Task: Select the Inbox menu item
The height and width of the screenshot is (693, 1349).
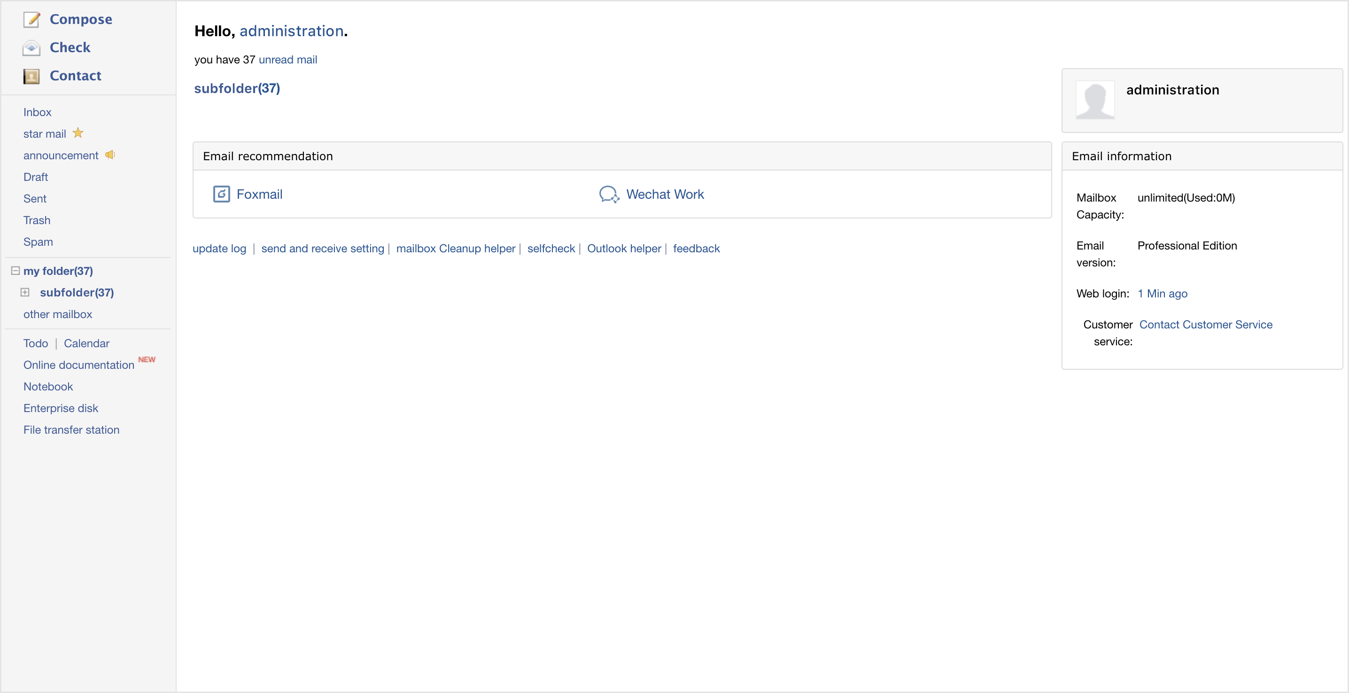Action: (x=38, y=112)
